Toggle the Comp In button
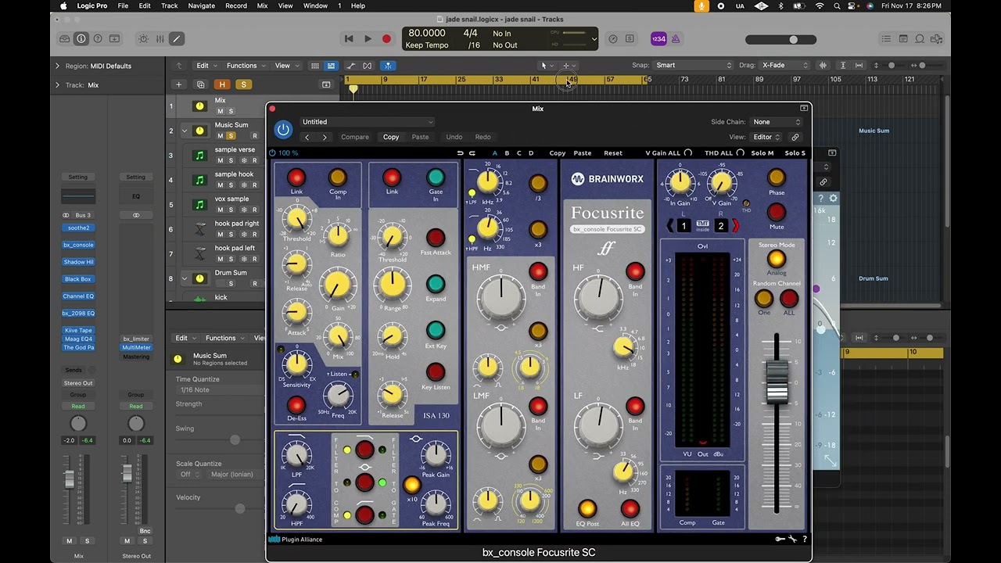The image size is (1001, 563). click(338, 178)
